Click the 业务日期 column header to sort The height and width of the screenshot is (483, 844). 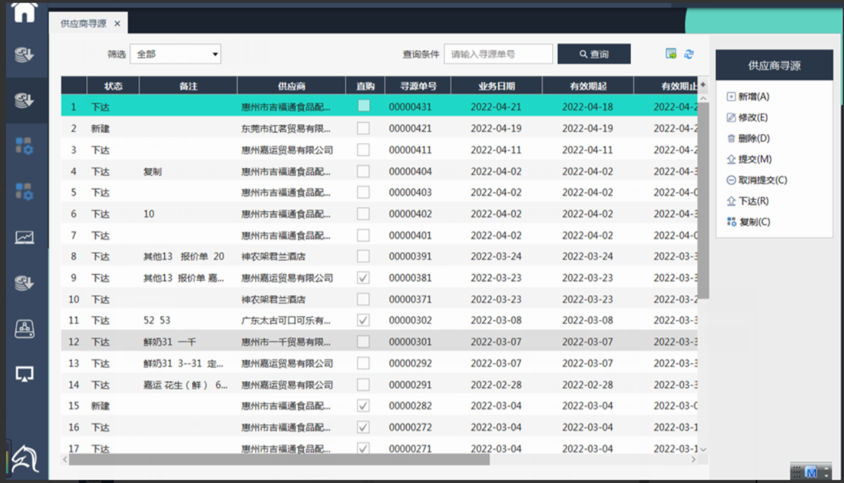(496, 86)
